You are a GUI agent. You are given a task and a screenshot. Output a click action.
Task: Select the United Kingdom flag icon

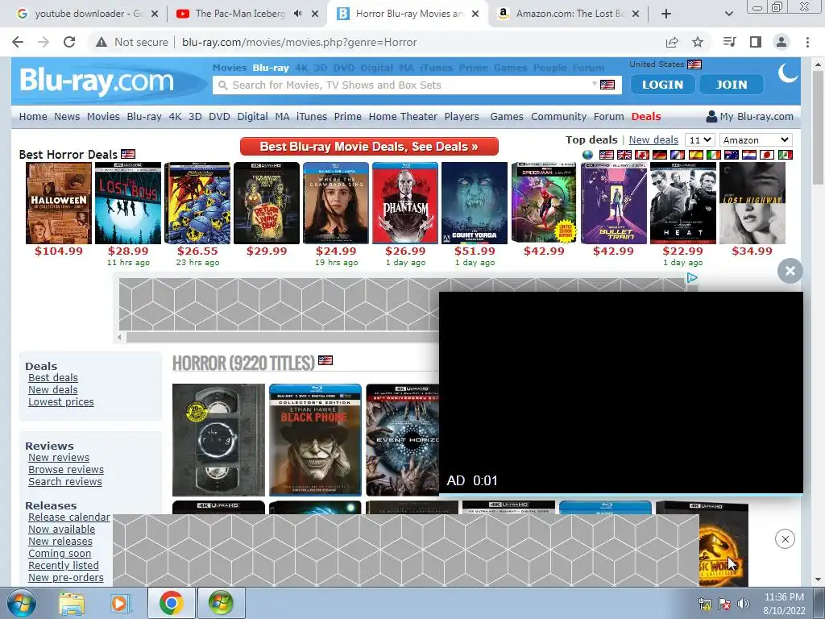[x=624, y=155]
